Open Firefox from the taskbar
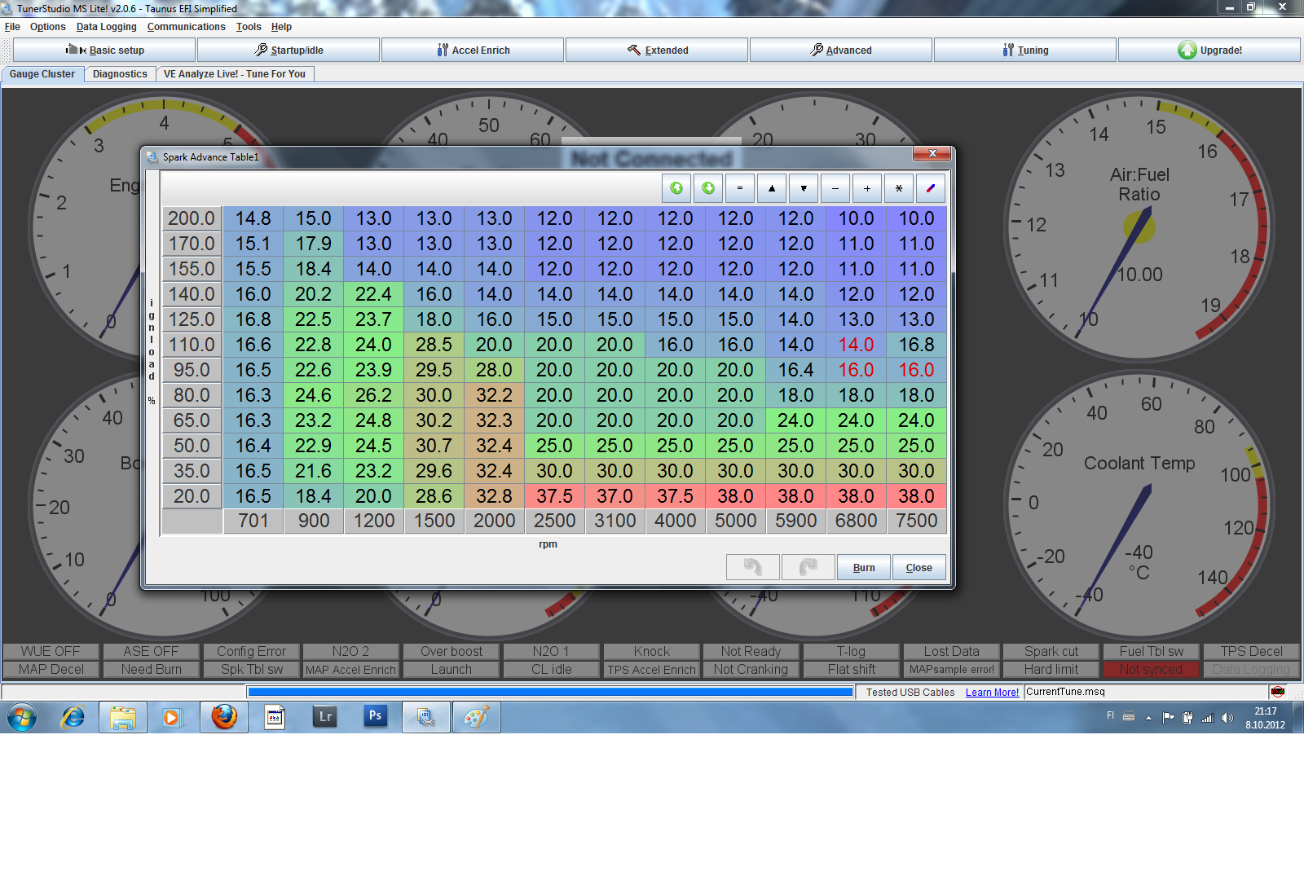Screen dimensions: 1304x880 224,717
